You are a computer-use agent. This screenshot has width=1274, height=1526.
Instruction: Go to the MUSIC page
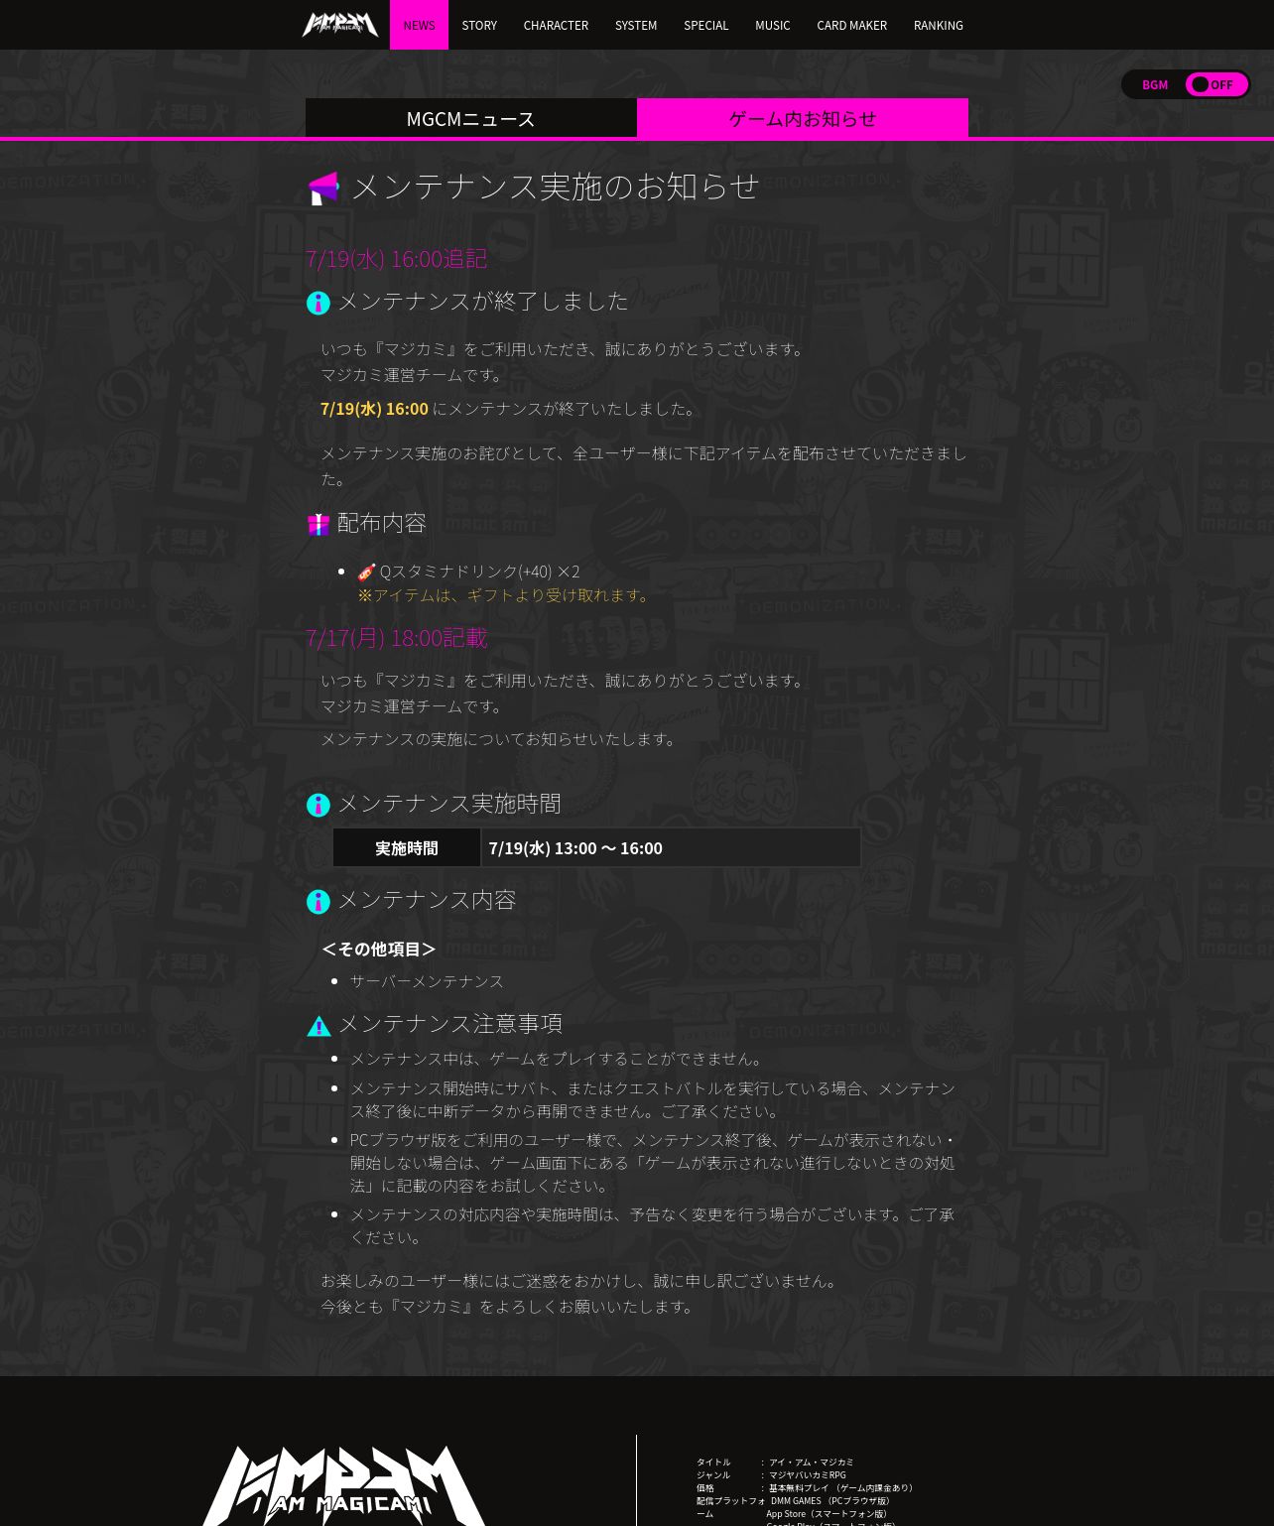tap(773, 25)
